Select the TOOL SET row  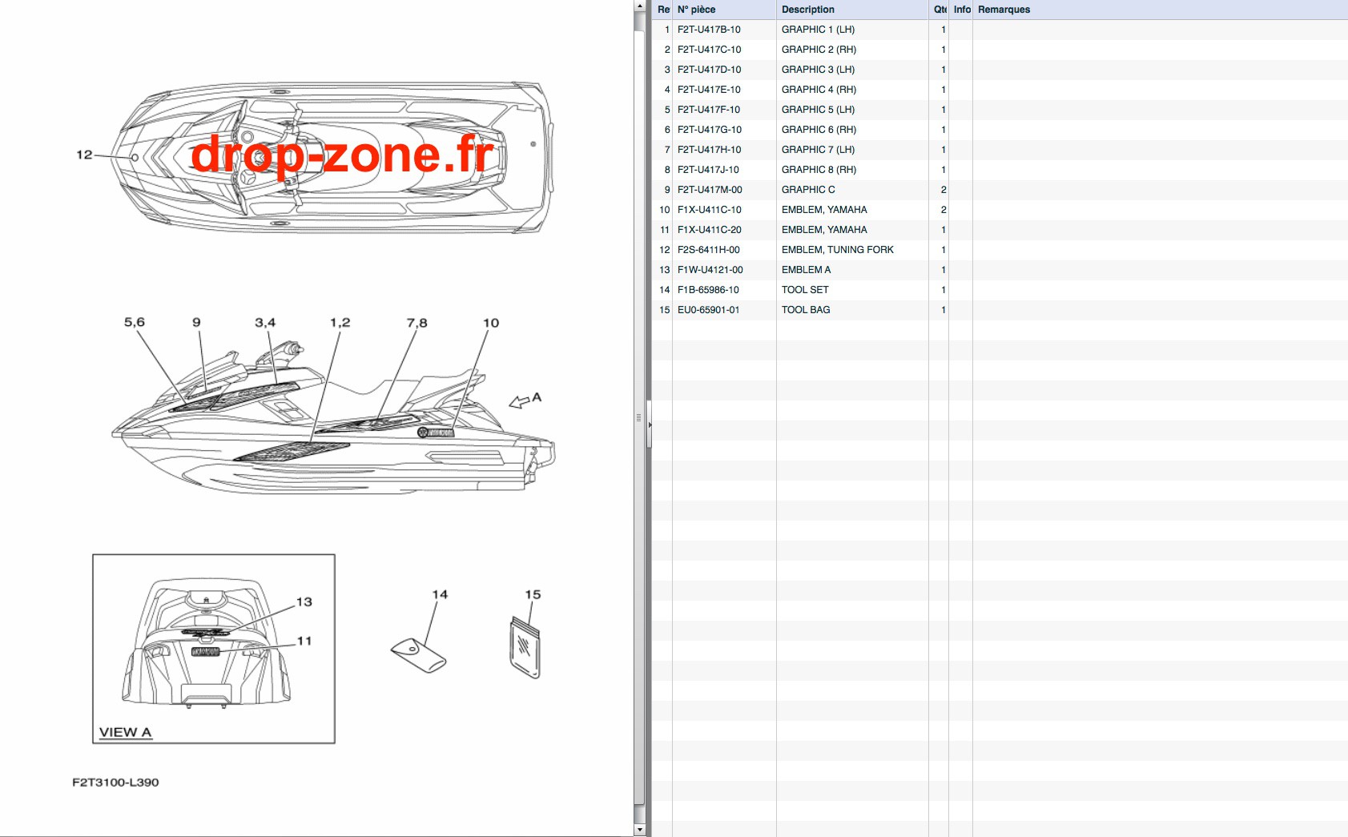click(1000, 290)
